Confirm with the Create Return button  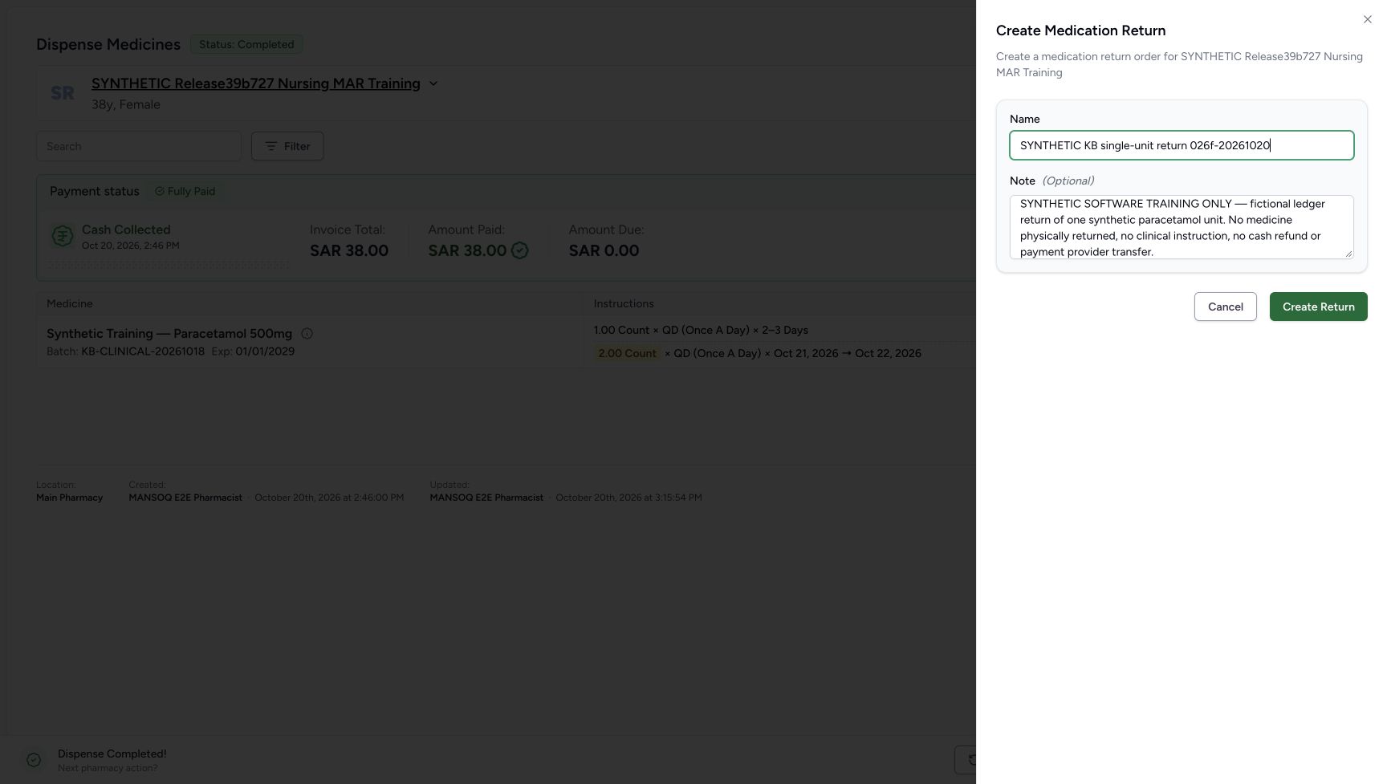pos(1318,307)
